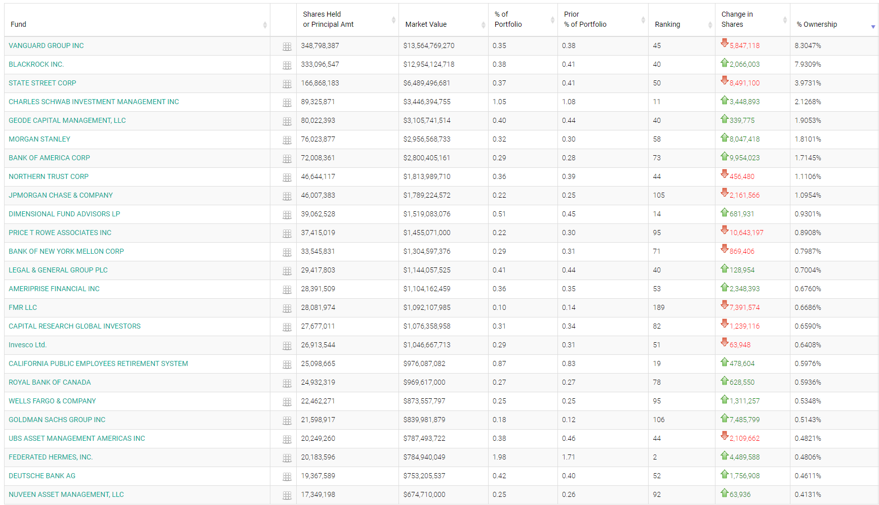Select Bank of America change 9,954,023
Screen dimensions: 879x505
point(744,158)
